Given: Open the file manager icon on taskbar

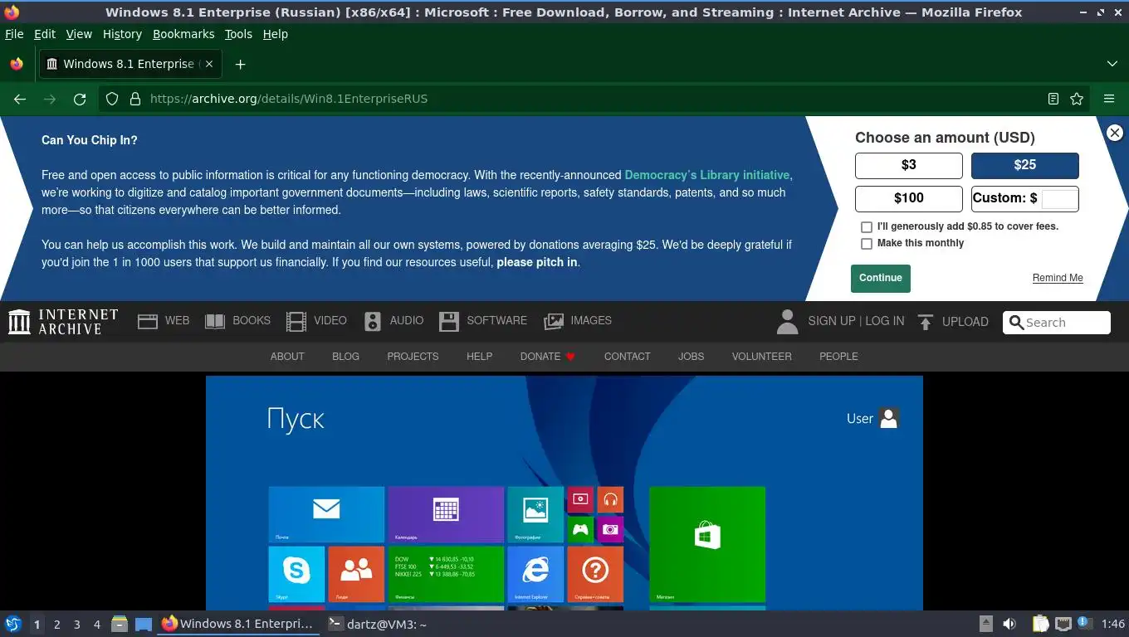Looking at the screenshot, I should tap(120, 624).
